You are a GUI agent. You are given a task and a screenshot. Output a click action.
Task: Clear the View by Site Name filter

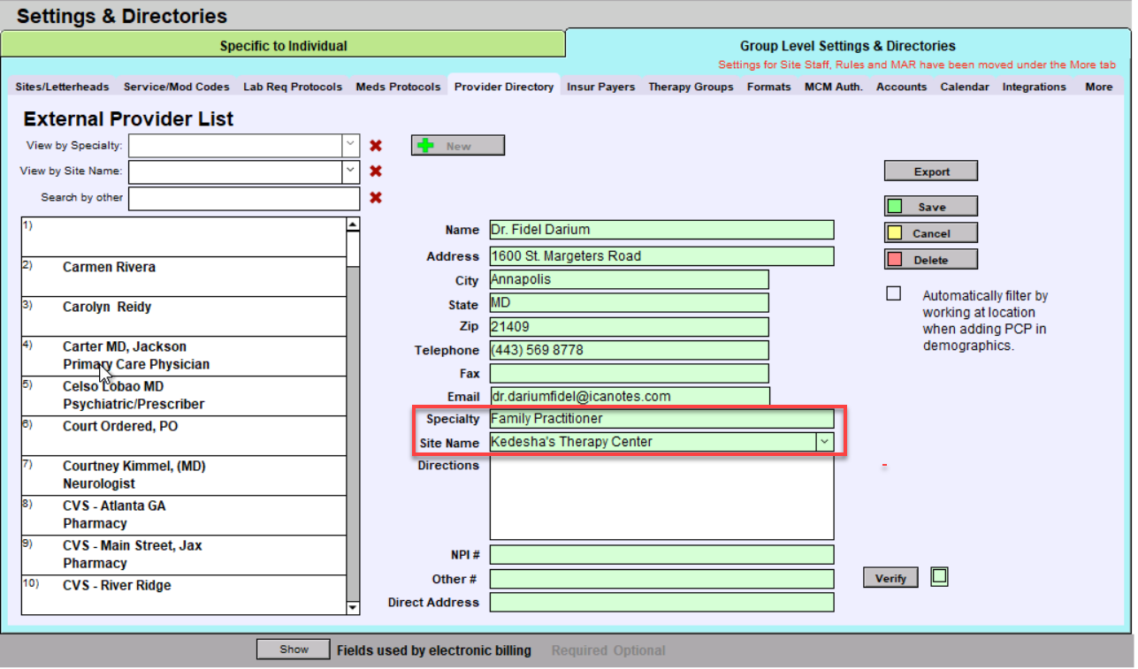[376, 171]
